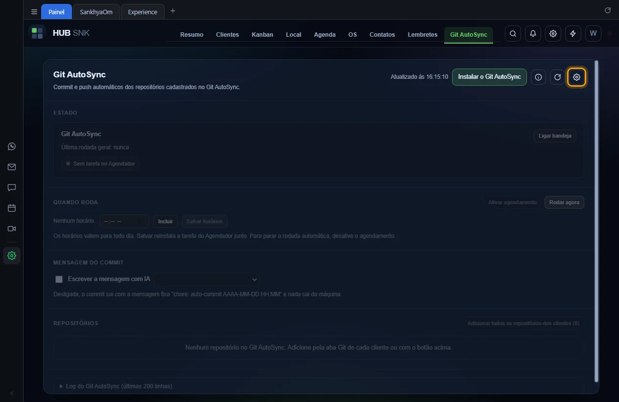The width and height of the screenshot is (619, 402).
Task: Click the REPOSITÓRIOS heading
Action: [76, 323]
